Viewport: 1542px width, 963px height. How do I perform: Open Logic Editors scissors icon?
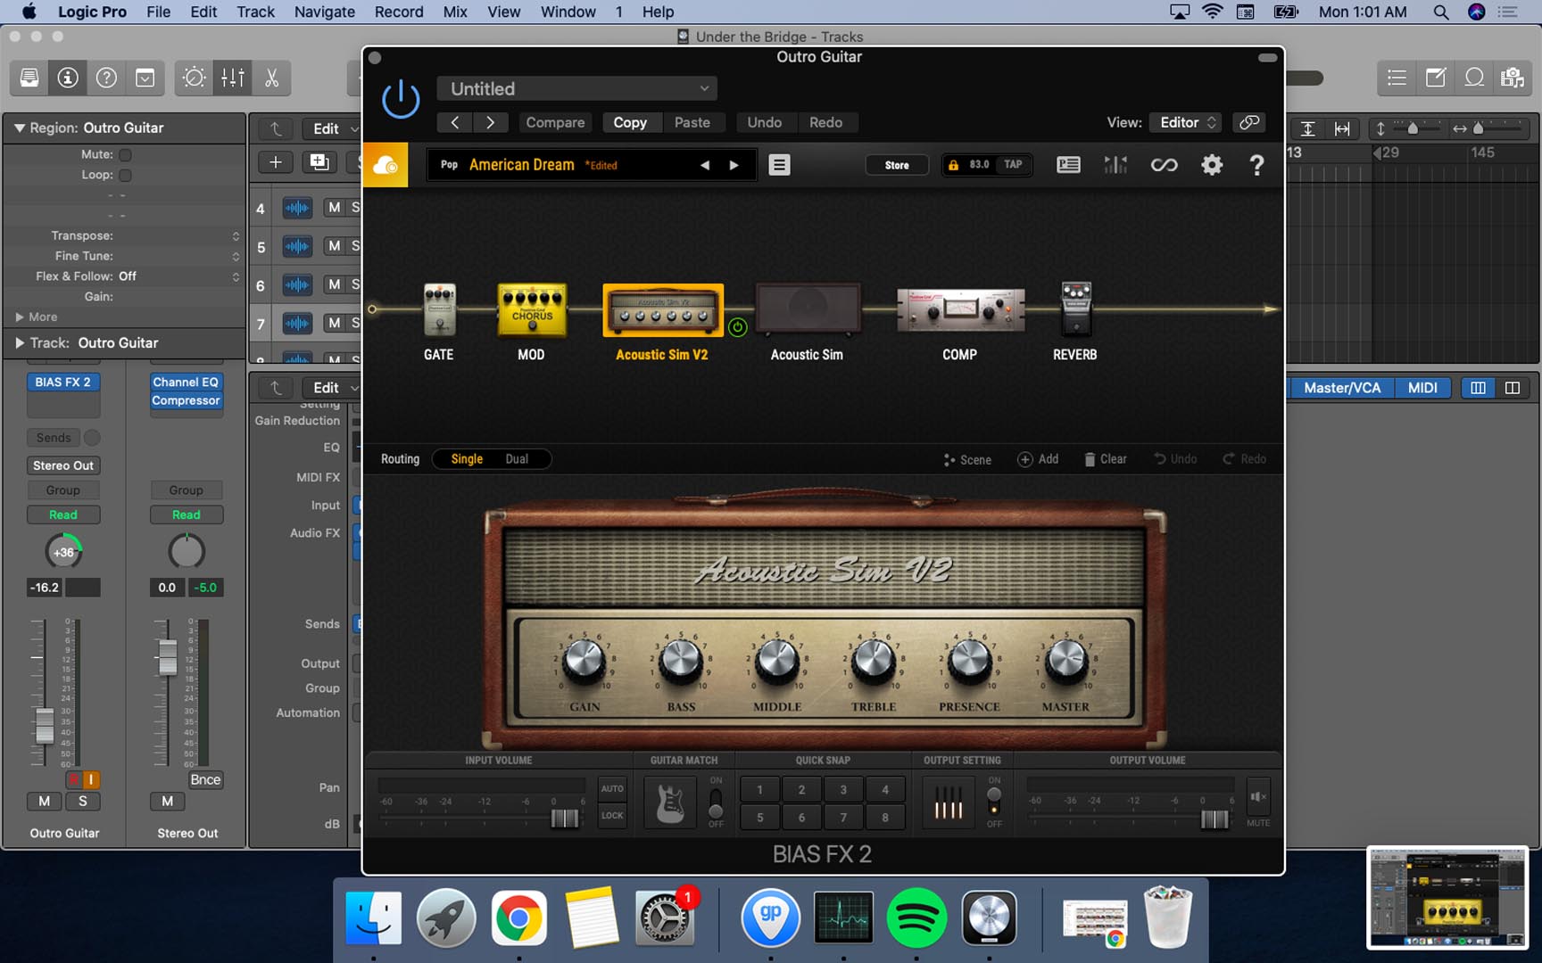click(x=271, y=78)
